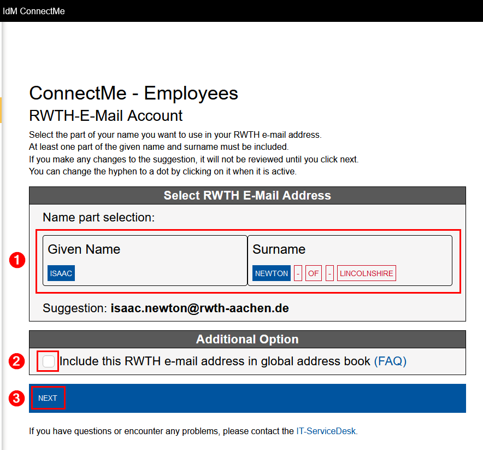Include LINCOLNSHIRE in the email address

point(366,273)
